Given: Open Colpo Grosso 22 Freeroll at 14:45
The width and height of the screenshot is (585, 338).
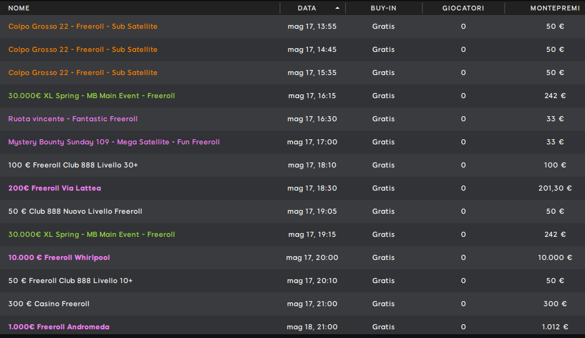Looking at the screenshot, I should (292, 50).
